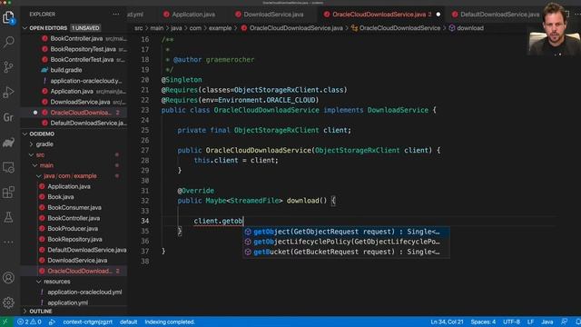Click 'LF' end-of-line setting

(530, 322)
